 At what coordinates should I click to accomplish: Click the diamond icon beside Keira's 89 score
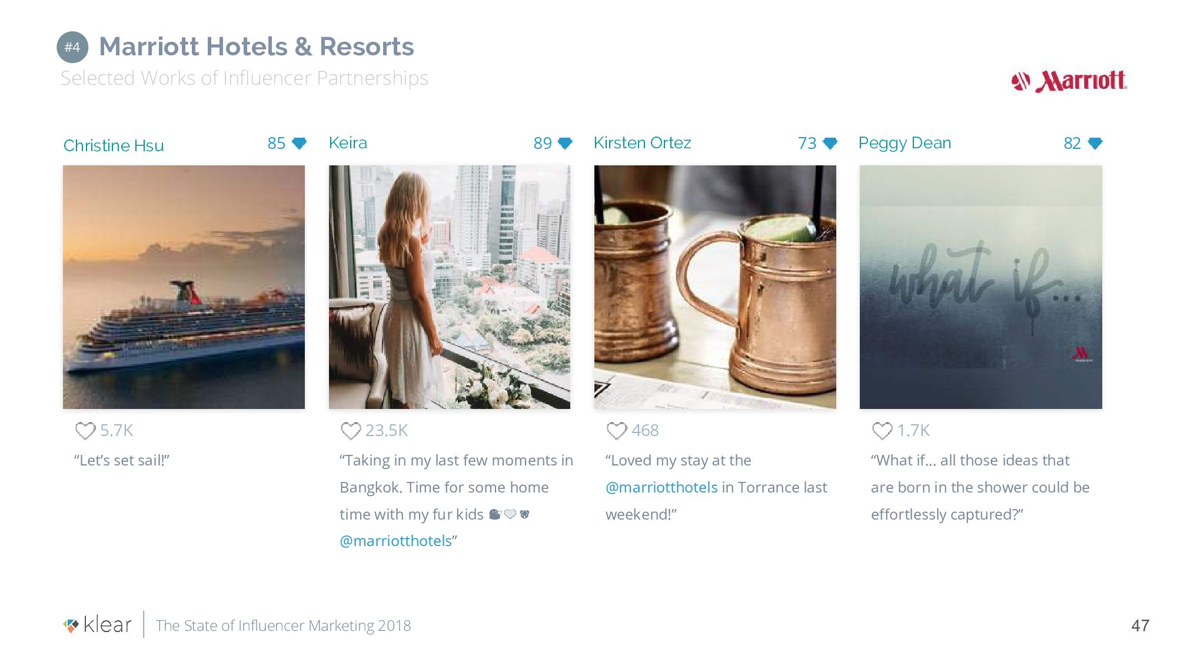coord(565,143)
